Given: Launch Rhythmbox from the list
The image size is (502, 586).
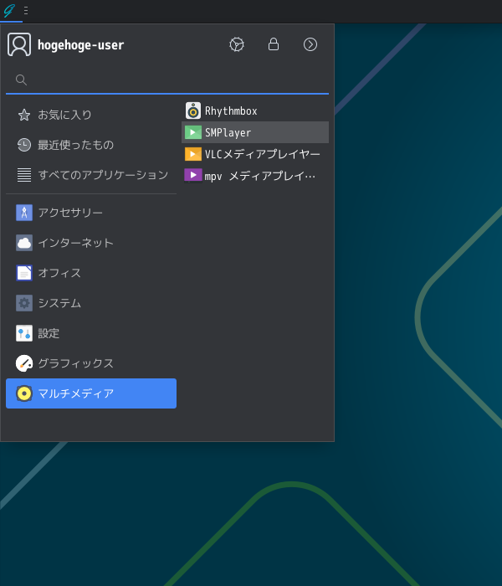Looking at the screenshot, I should click(x=255, y=111).
